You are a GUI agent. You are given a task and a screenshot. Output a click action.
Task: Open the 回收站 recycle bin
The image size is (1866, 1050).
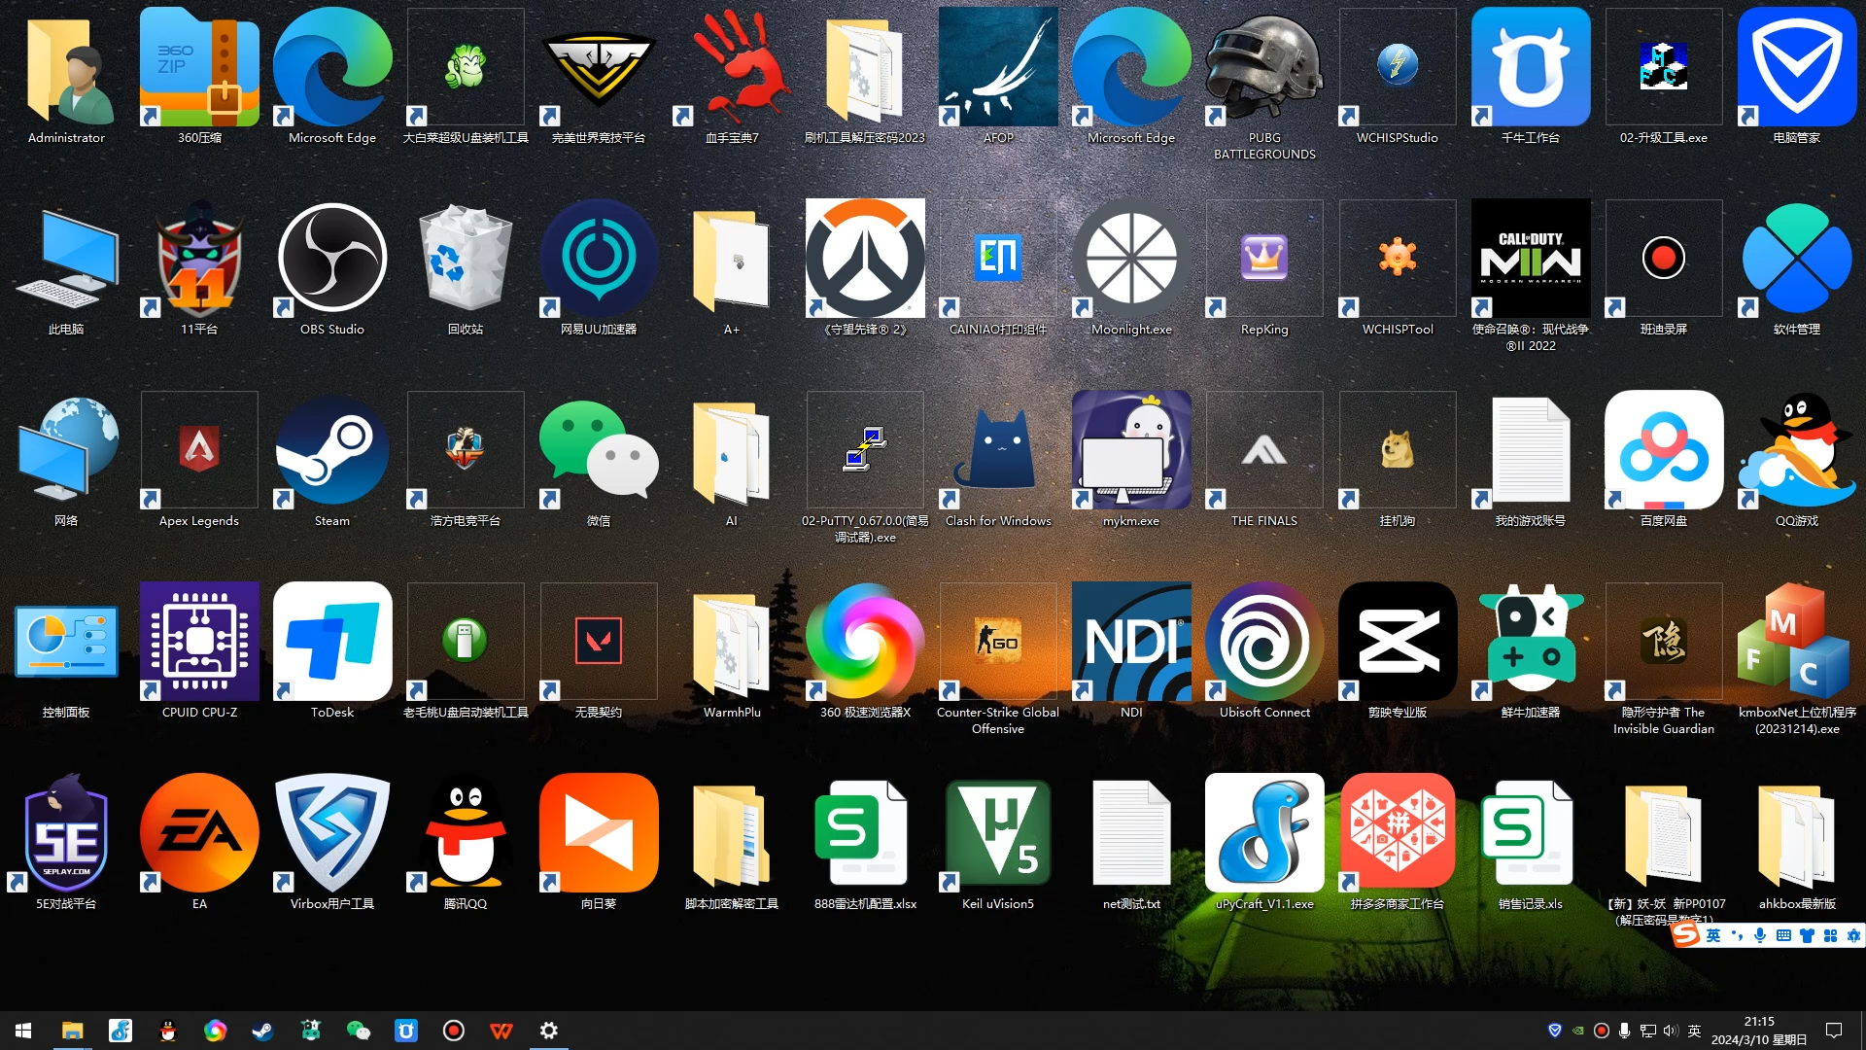[466, 267]
